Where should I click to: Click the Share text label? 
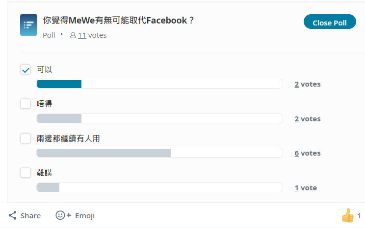[30, 216]
